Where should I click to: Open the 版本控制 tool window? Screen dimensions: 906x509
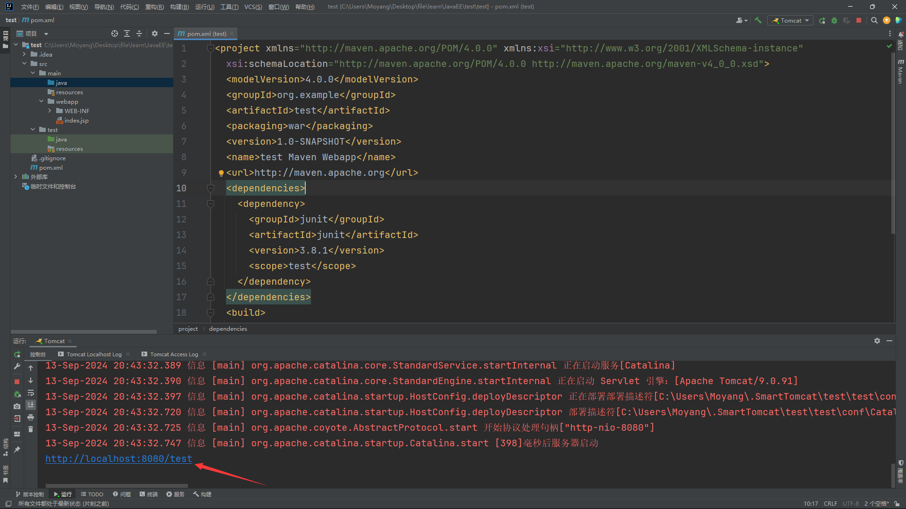[x=29, y=494]
